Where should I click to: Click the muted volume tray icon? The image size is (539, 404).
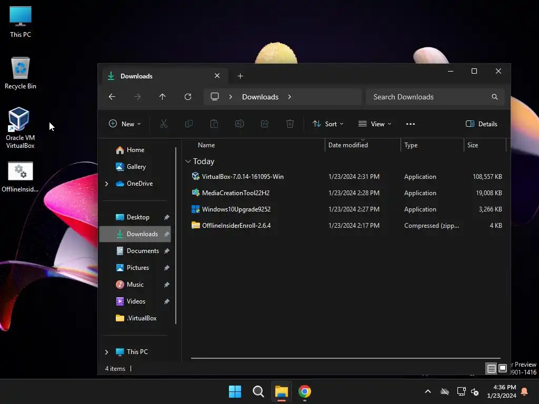(475, 391)
